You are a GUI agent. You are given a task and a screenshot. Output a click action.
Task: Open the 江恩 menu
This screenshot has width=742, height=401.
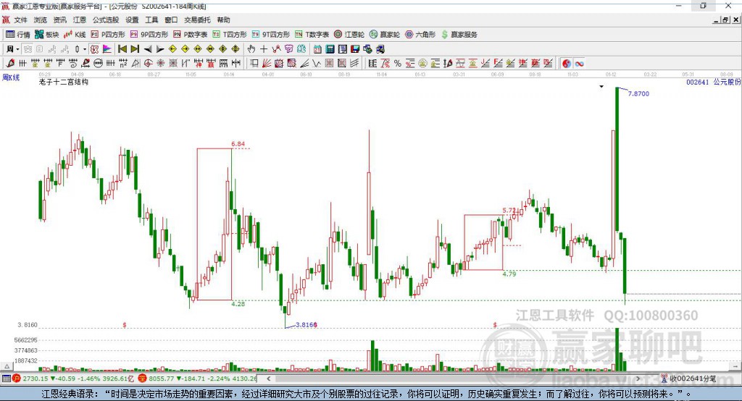pos(80,20)
